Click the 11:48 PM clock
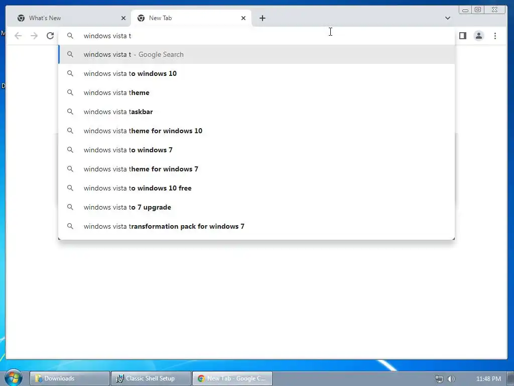The height and width of the screenshot is (386, 514). tap(488, 379)
